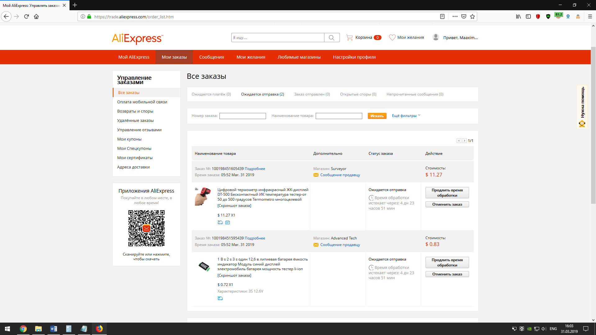
Task: Click the Firefox back arrow
Action: 6,16
